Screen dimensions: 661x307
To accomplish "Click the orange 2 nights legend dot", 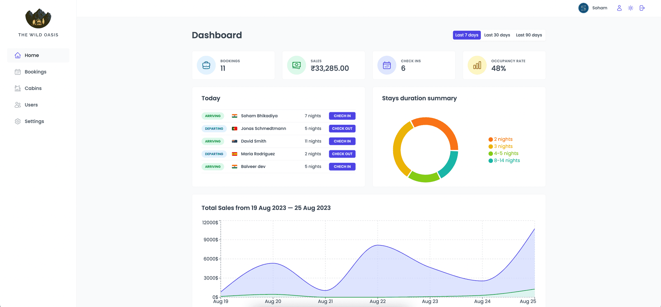I will click(491, 139).
